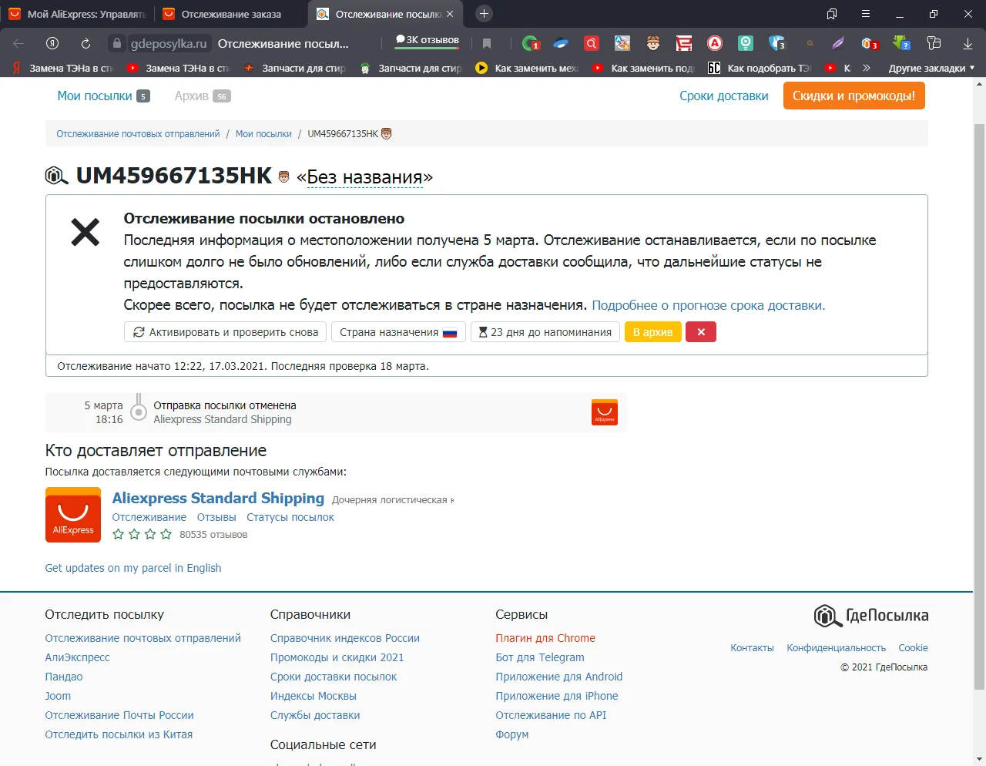
Task: Expand the Другие закладки bookmarks folder
Action: pyautogui.click(x=931, y=68)
